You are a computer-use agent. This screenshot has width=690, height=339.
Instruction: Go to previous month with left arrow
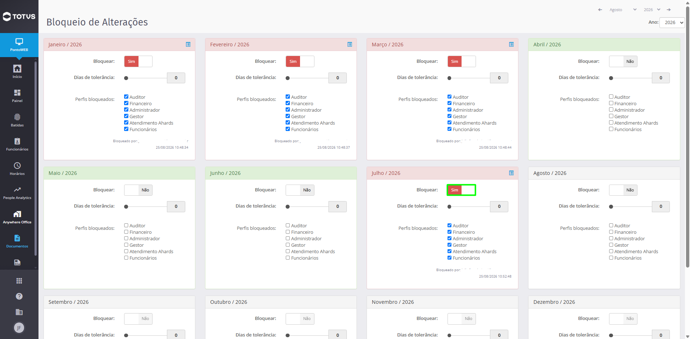click(x=600, y=10)
